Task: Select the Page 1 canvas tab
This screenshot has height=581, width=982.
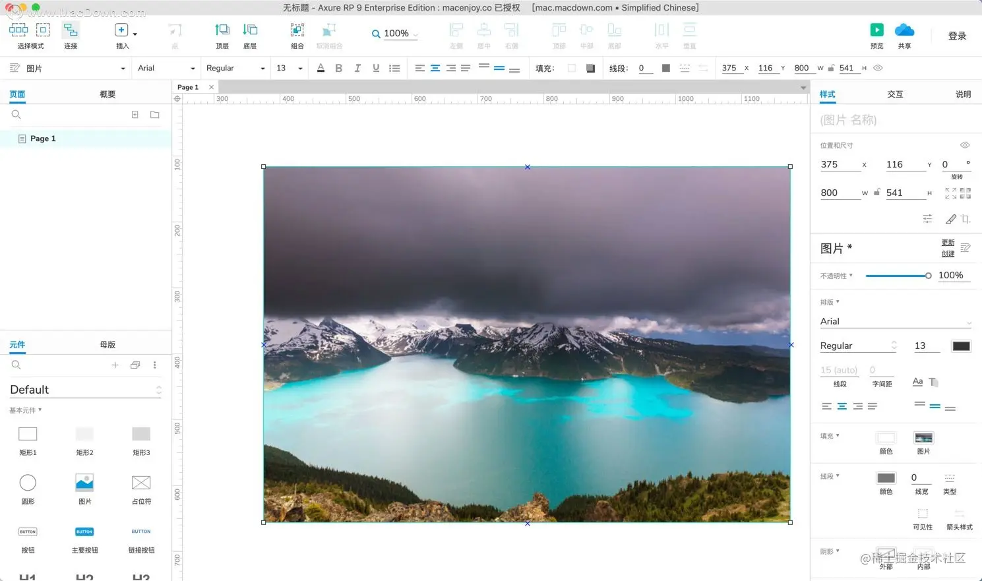Action: (188, 87)
